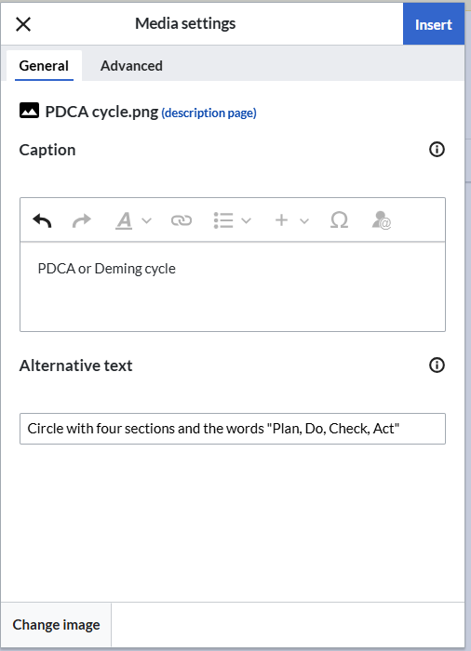This screenshot has width=471, height=651.
Task: Click the blue Insert button
Action: (434, 24)
